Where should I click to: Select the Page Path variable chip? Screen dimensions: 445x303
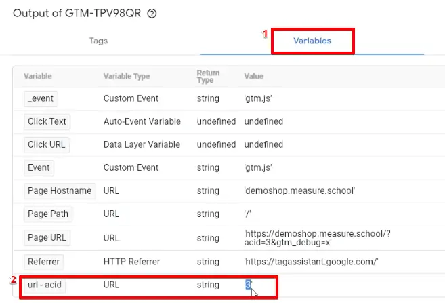[48, 214]
